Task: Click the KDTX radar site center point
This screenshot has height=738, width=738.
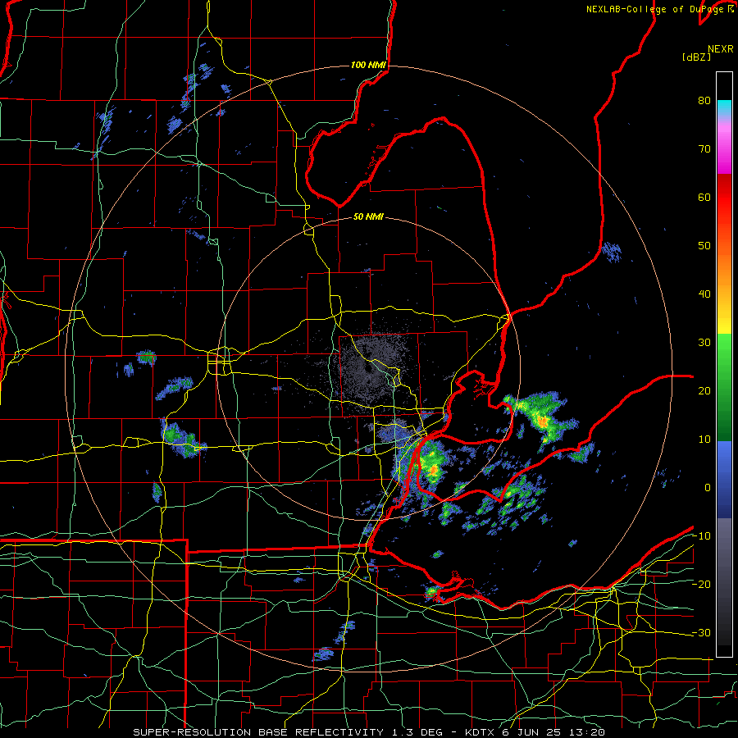Action: 368,368
